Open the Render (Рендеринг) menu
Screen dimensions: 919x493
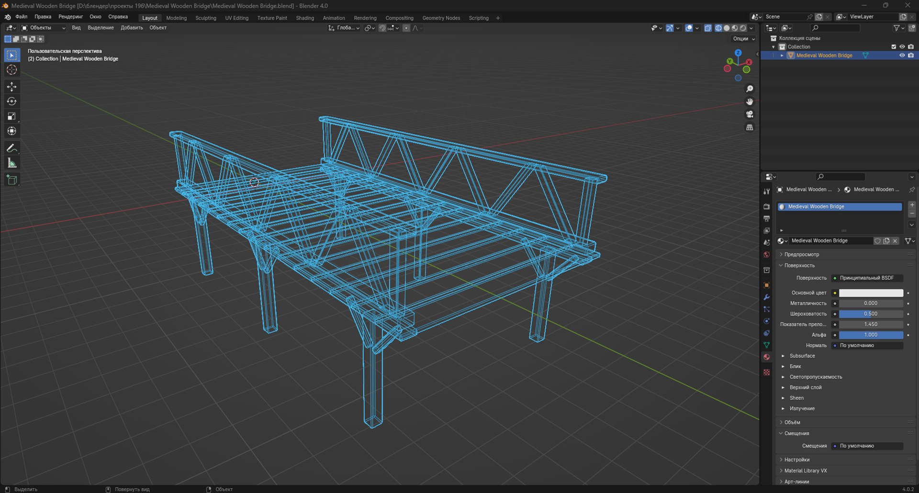pyautogui.click(x=71, y=17)
